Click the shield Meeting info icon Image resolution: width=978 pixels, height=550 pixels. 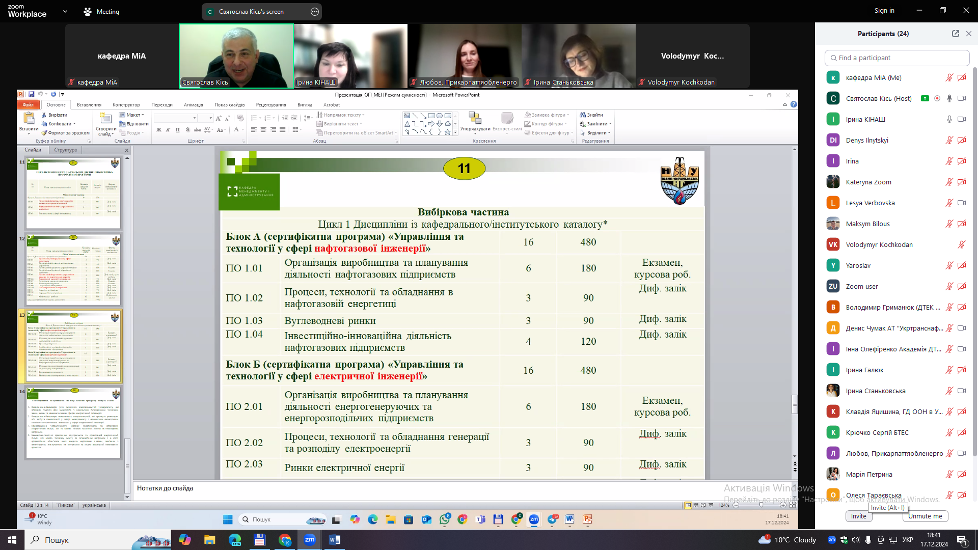coord(88,11)
